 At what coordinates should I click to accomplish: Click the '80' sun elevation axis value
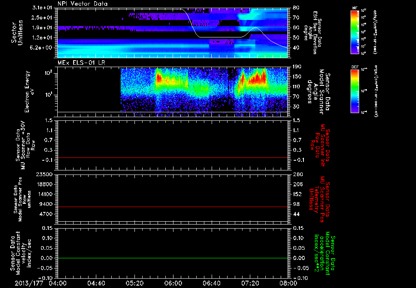[x=296, y=8]
